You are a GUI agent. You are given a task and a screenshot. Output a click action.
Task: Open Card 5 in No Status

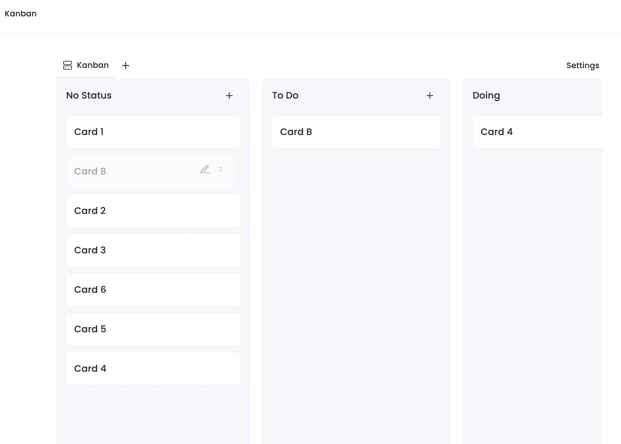click(x=153, y=329)
